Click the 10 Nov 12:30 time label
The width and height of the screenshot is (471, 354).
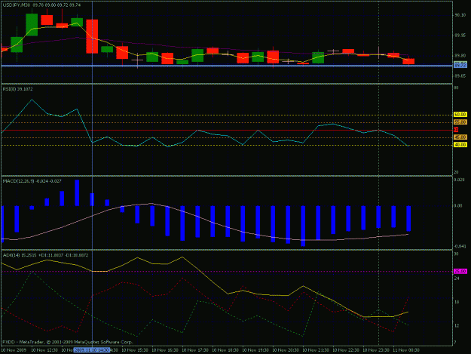coord(44,350)
